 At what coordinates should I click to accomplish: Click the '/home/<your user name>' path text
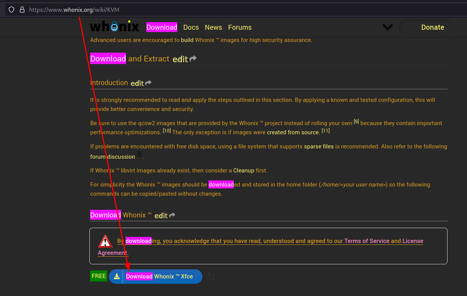[353, 185]
